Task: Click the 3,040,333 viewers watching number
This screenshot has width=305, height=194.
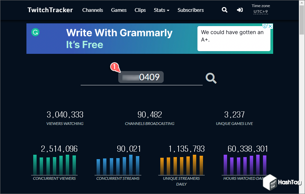Action: (65, 115)
